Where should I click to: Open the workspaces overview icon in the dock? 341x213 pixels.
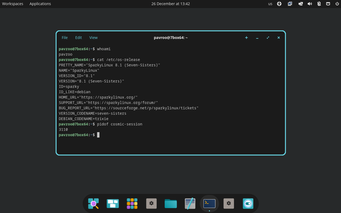(x=113, y=203)
